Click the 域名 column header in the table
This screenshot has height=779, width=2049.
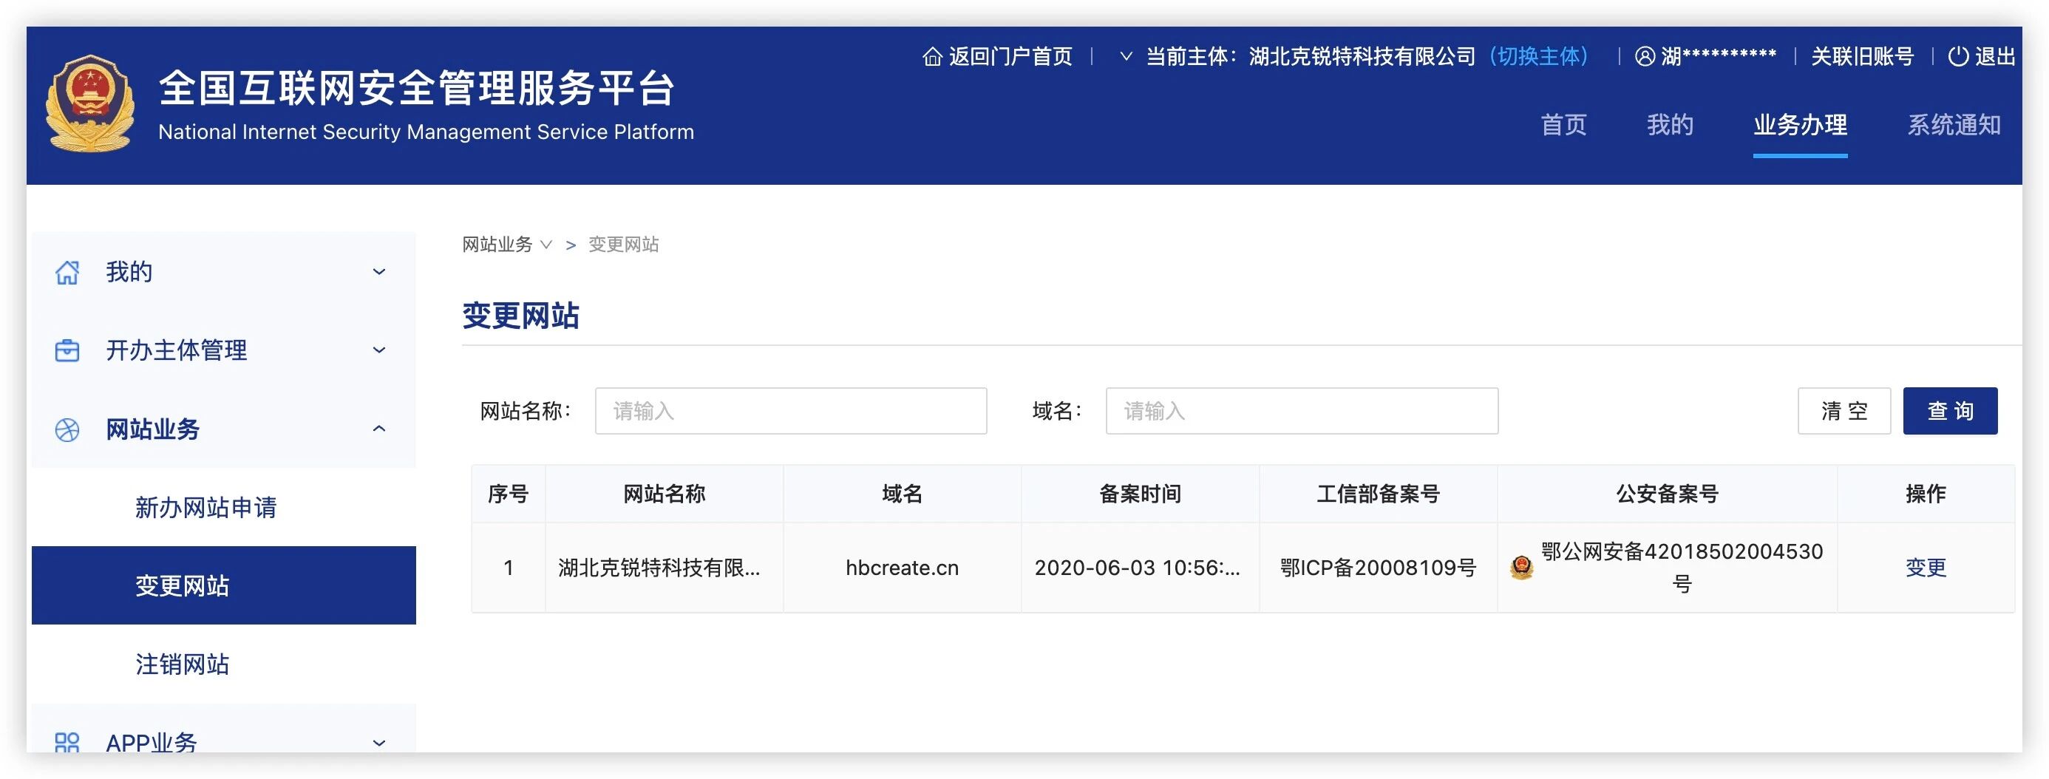pos(902,493)
